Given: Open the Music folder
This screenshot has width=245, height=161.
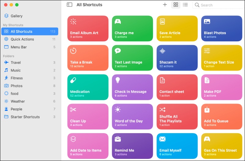Looking at the screenshot, I should [x=16, y=70].
